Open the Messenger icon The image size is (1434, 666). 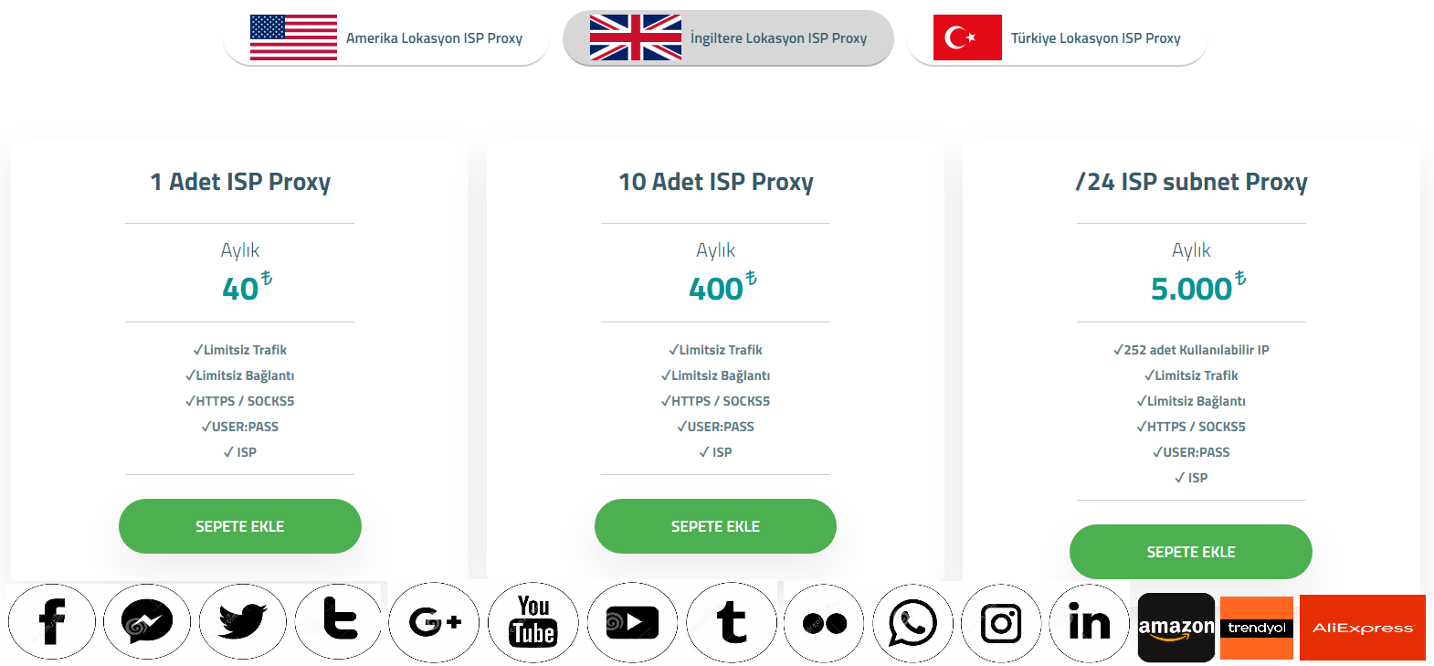coord(147,622)
